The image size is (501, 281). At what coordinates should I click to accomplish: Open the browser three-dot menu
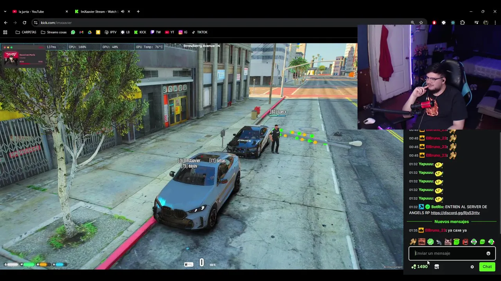pyautogui.click(x=495, y=23)
